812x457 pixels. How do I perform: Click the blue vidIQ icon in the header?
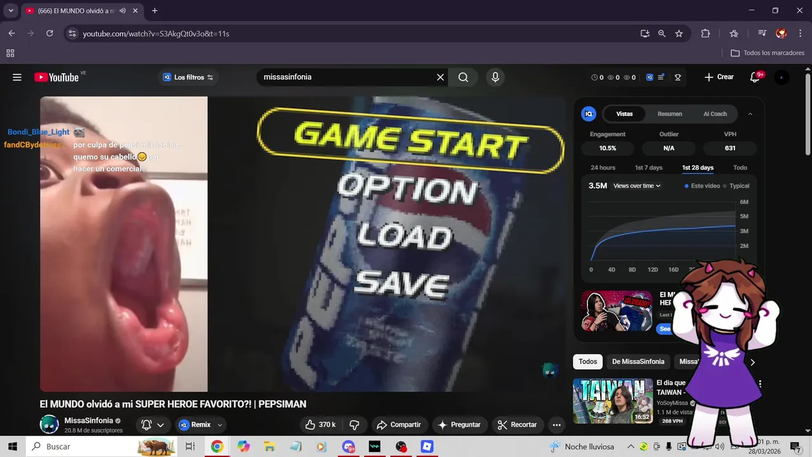tap(650, 77)
